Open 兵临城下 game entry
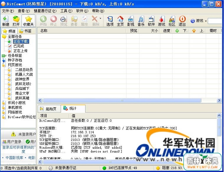The image size is (224, 172). [22, 89]
